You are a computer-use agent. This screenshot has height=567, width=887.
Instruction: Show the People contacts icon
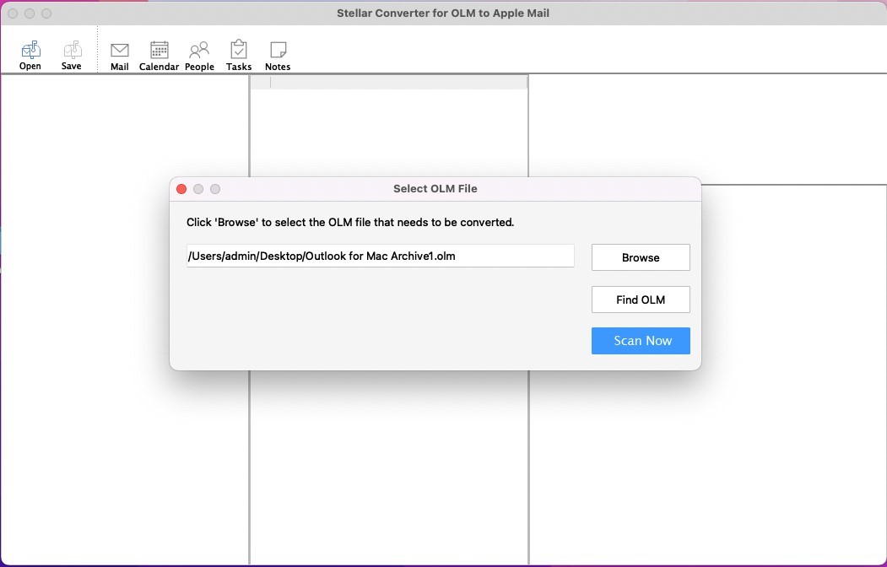point(199,51)
